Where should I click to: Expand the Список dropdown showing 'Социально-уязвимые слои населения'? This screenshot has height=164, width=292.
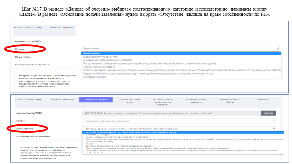click(179, 121)
